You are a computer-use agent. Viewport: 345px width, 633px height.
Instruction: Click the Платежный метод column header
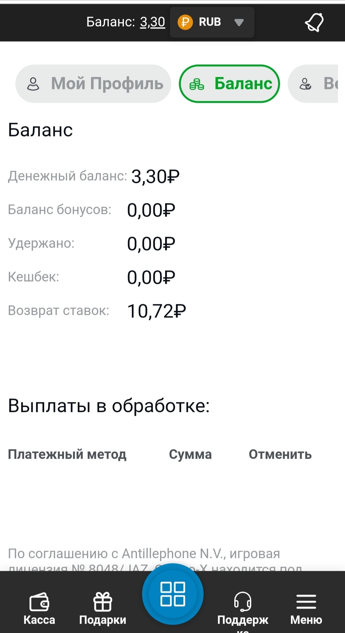[x=67, y=454]
